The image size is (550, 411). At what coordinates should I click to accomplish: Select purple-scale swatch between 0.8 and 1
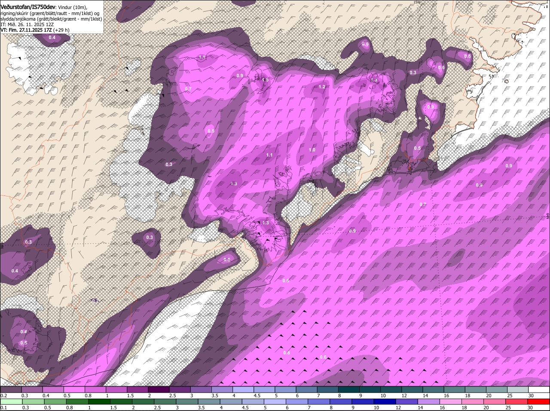(x=95, y=390)
